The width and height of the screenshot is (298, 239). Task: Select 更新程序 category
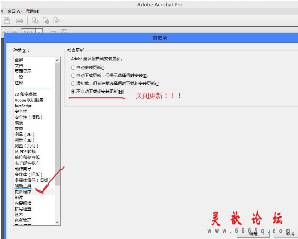(x=23, y=192)
